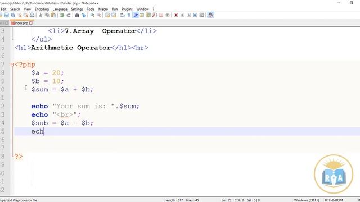Screen dimensions: 360x202
Task: Undo the last edit with the green arrow
Action: click(62, 15)
